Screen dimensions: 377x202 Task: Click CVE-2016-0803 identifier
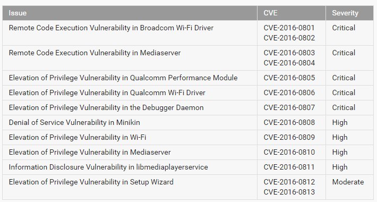point(289,53)
